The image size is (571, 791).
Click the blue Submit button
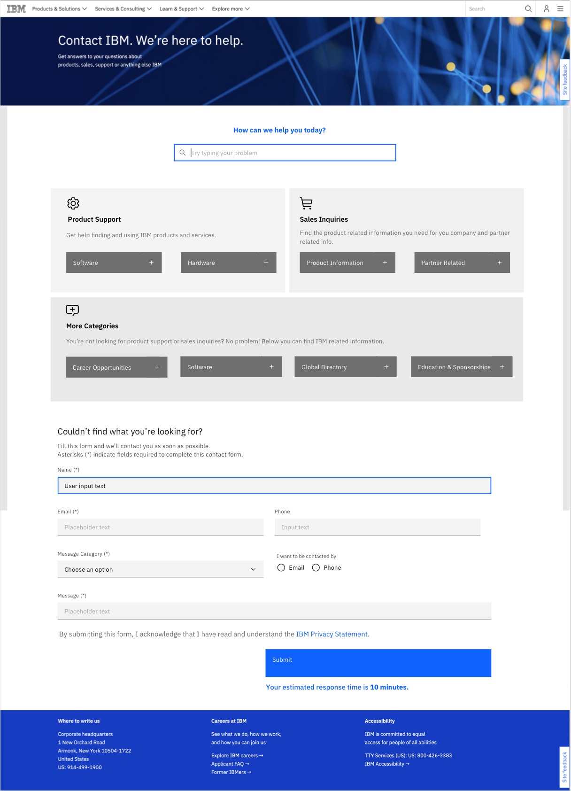378,663
